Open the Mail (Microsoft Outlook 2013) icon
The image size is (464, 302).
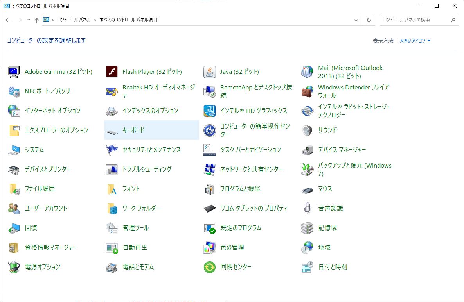tap(307, 72)
